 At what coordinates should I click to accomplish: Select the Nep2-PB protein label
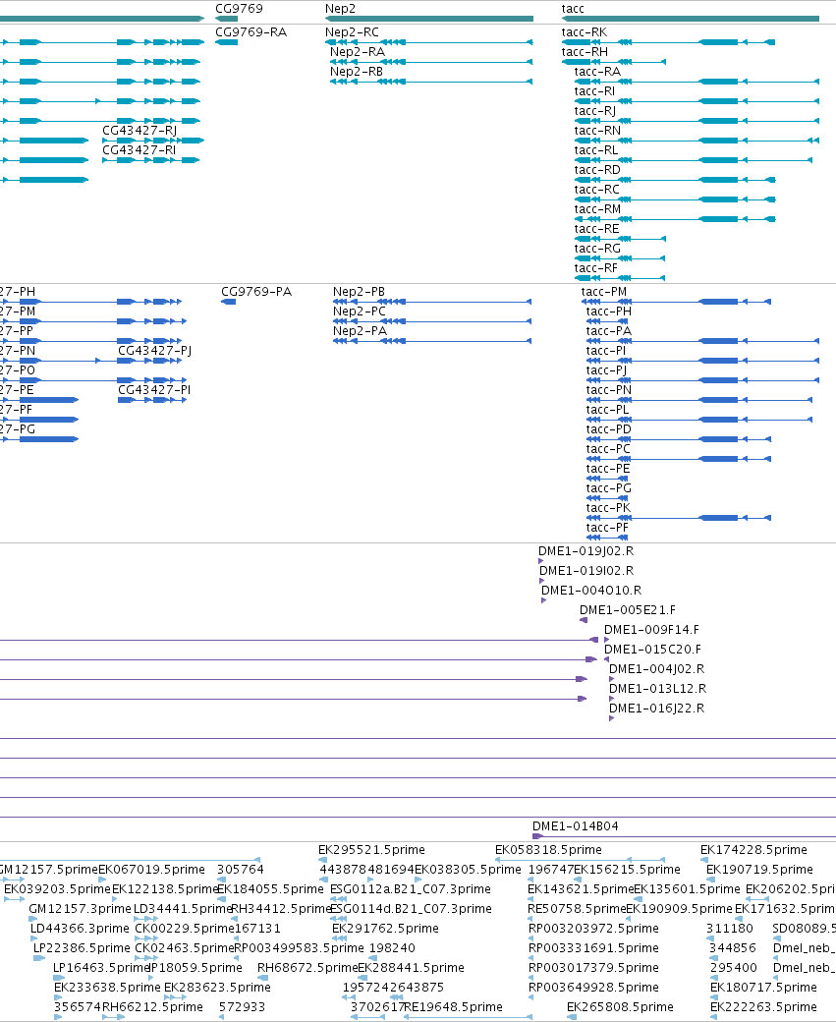click(x=359, y=291)
